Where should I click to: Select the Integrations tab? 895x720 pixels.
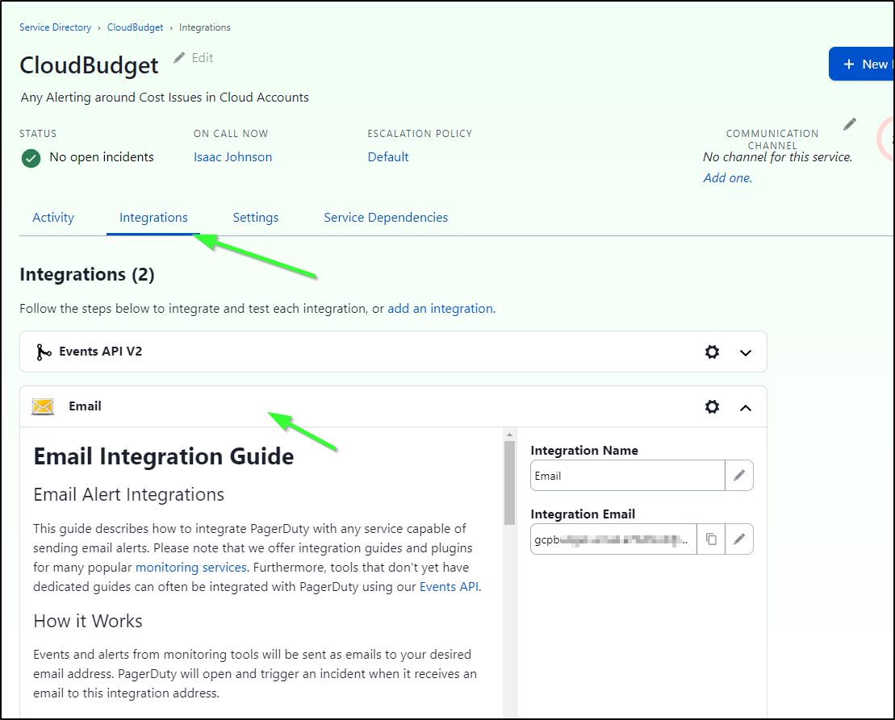point(153,217)
